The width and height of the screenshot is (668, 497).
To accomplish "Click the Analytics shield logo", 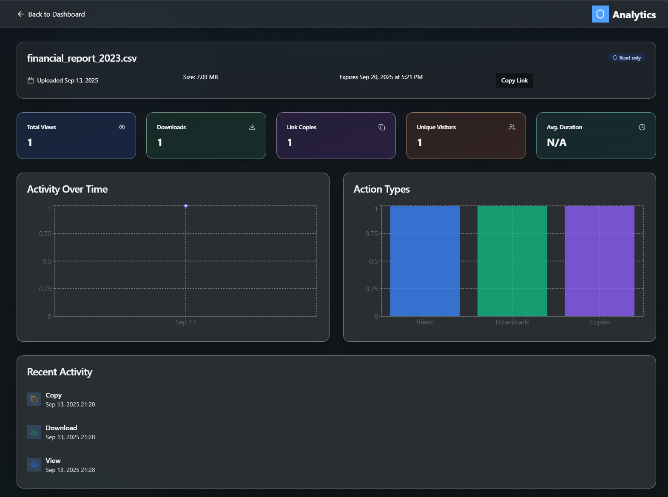I will 600,14.
